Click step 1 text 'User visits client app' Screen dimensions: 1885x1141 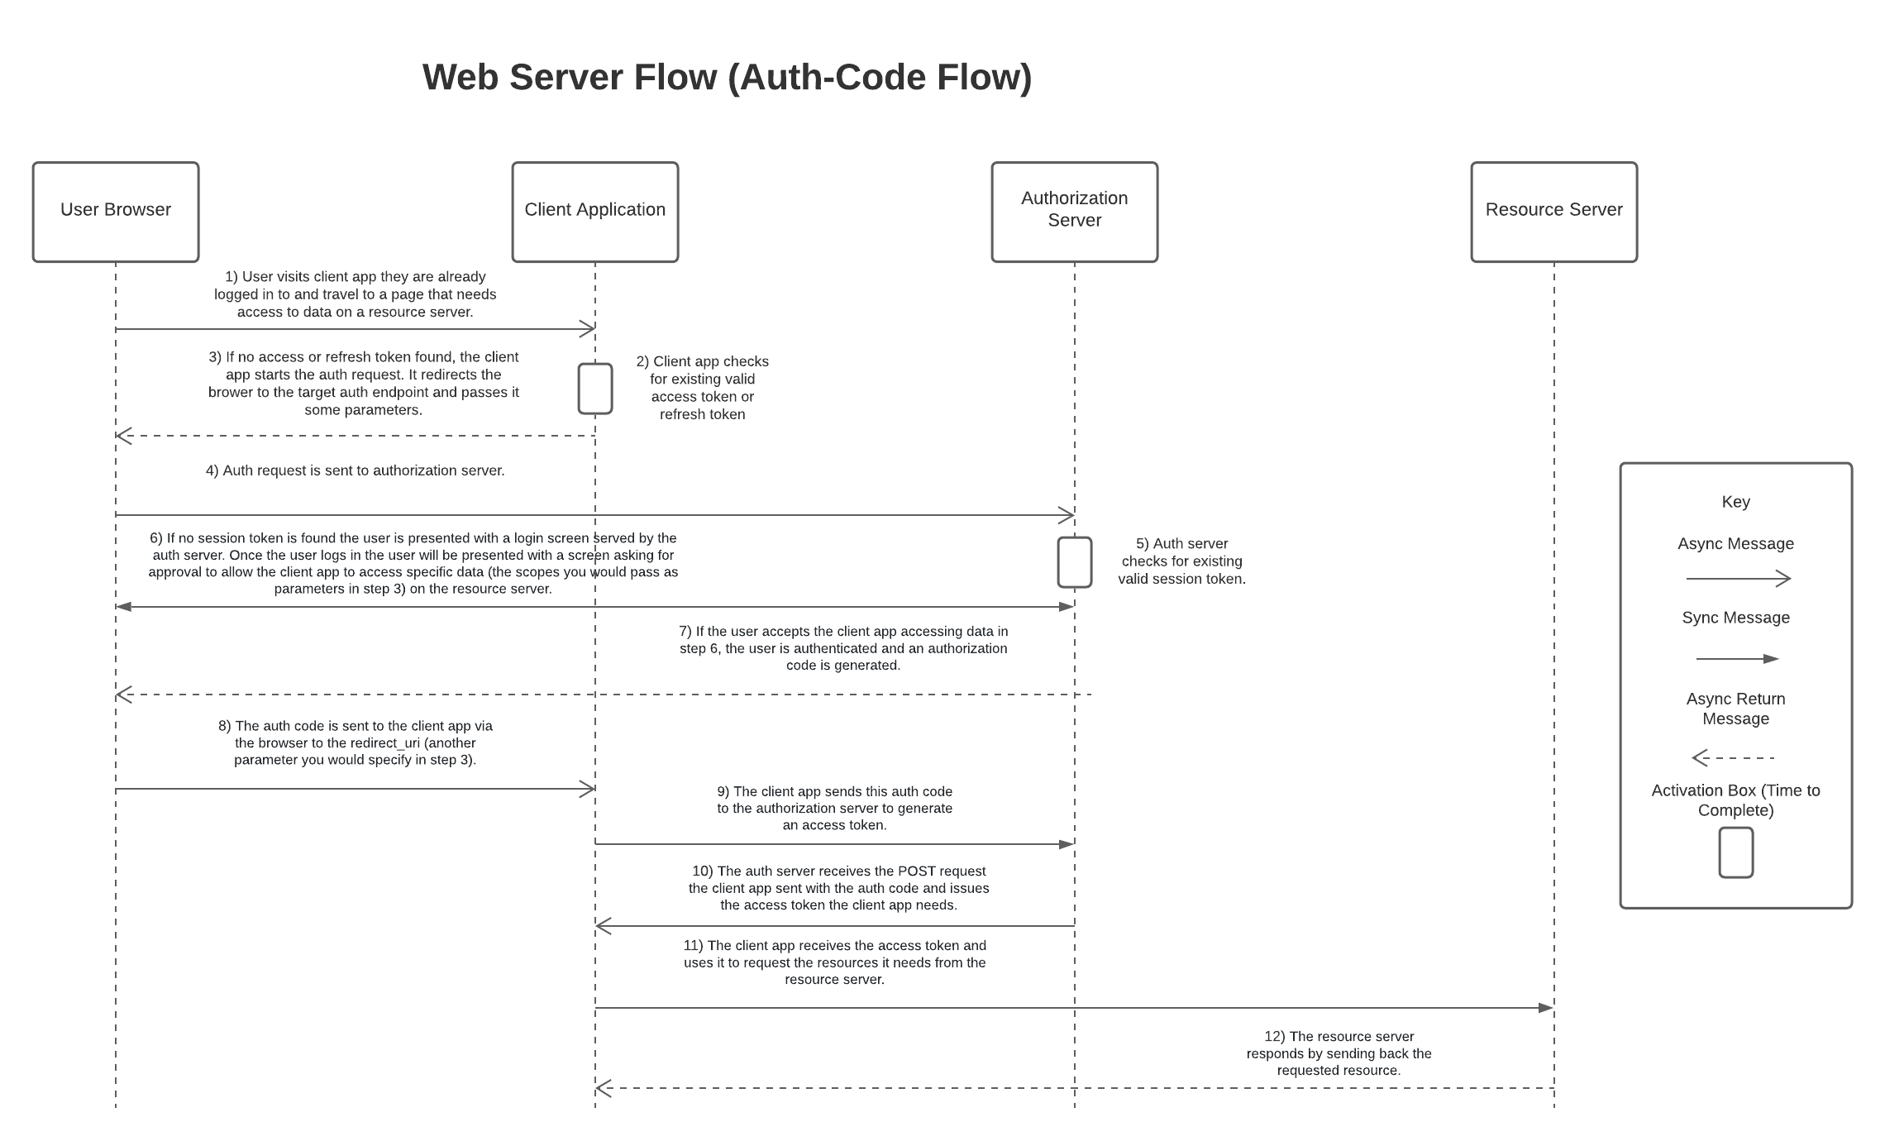356,294
